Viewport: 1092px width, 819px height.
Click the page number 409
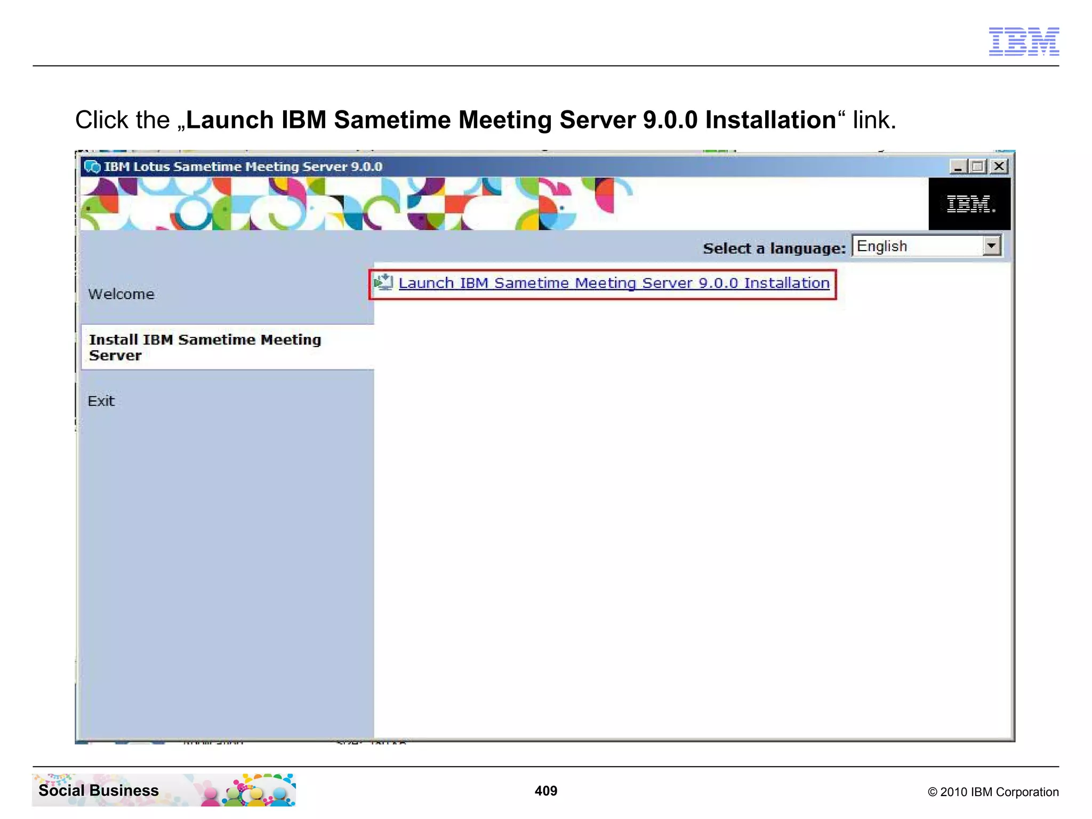[x=546, y=791]
